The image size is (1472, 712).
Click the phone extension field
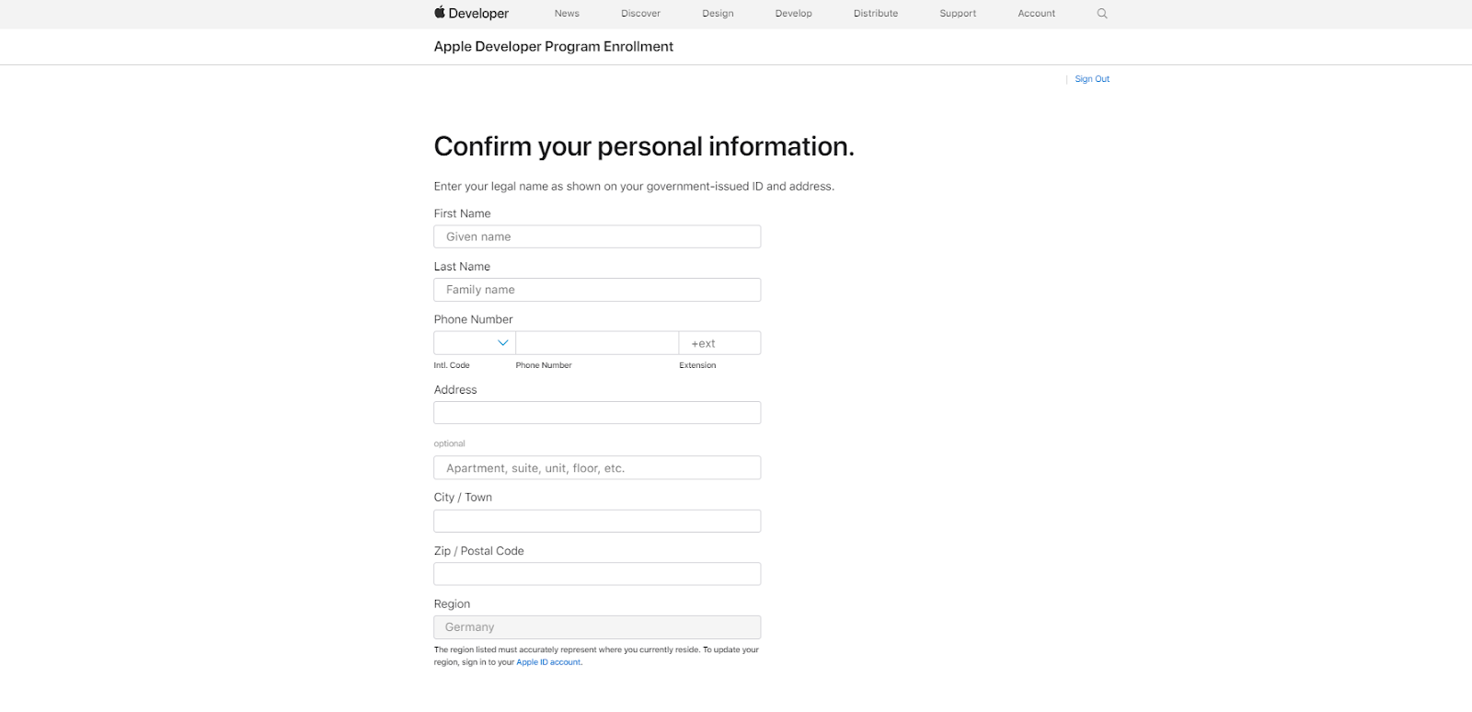pos(719,343)
